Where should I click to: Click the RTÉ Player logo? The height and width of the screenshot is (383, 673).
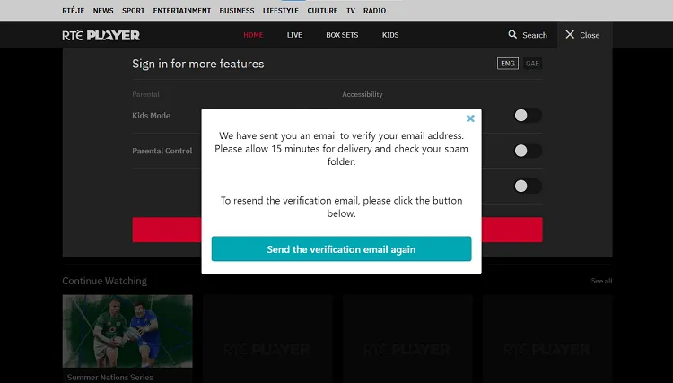[x=101, y=35]
